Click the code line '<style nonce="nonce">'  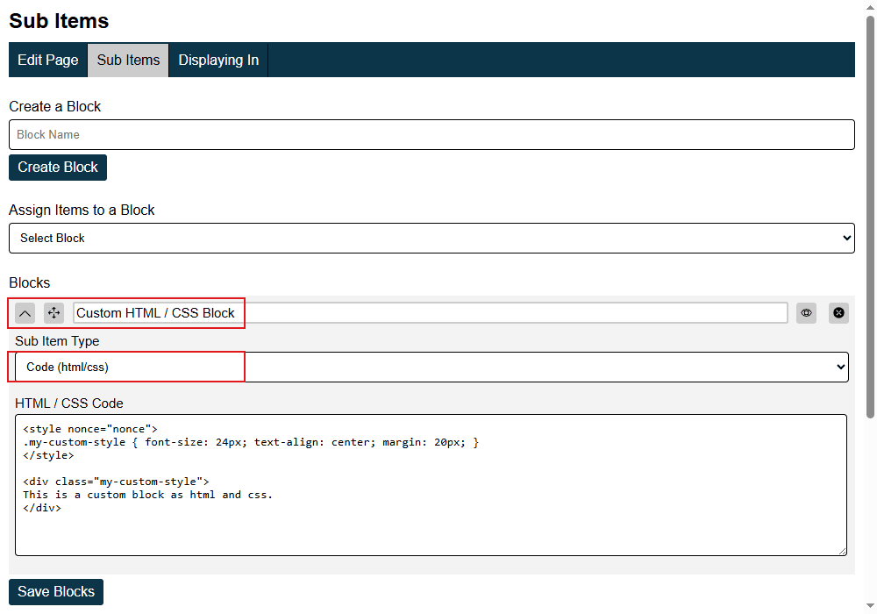(90, 429)
